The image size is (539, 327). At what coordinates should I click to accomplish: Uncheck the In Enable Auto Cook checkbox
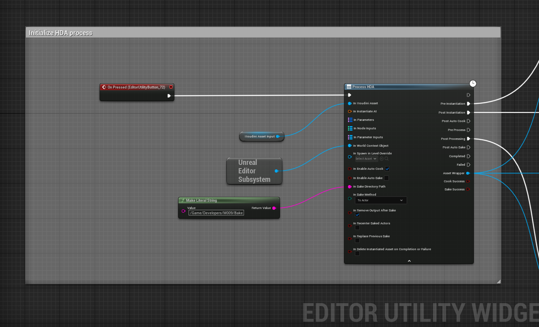point(387,169)
